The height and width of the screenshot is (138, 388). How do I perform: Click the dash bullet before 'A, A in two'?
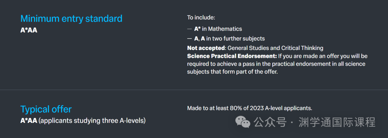click(x=190, y=39)
